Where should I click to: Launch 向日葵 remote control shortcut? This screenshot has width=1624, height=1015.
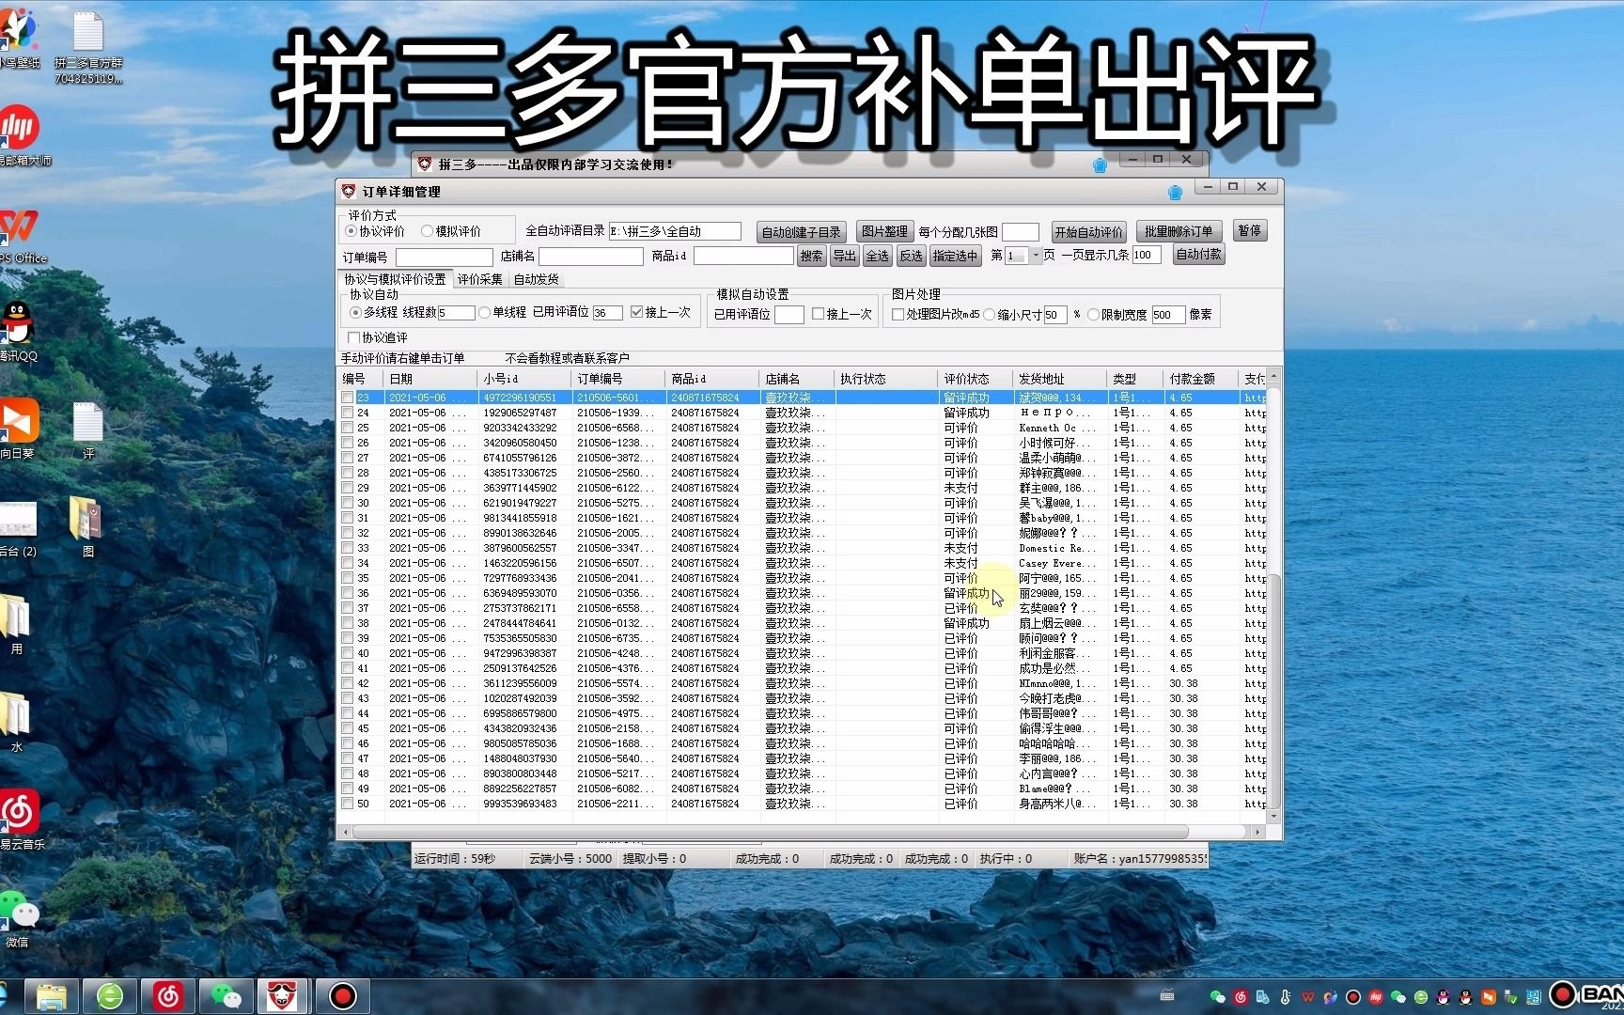[x=19, y=428]
